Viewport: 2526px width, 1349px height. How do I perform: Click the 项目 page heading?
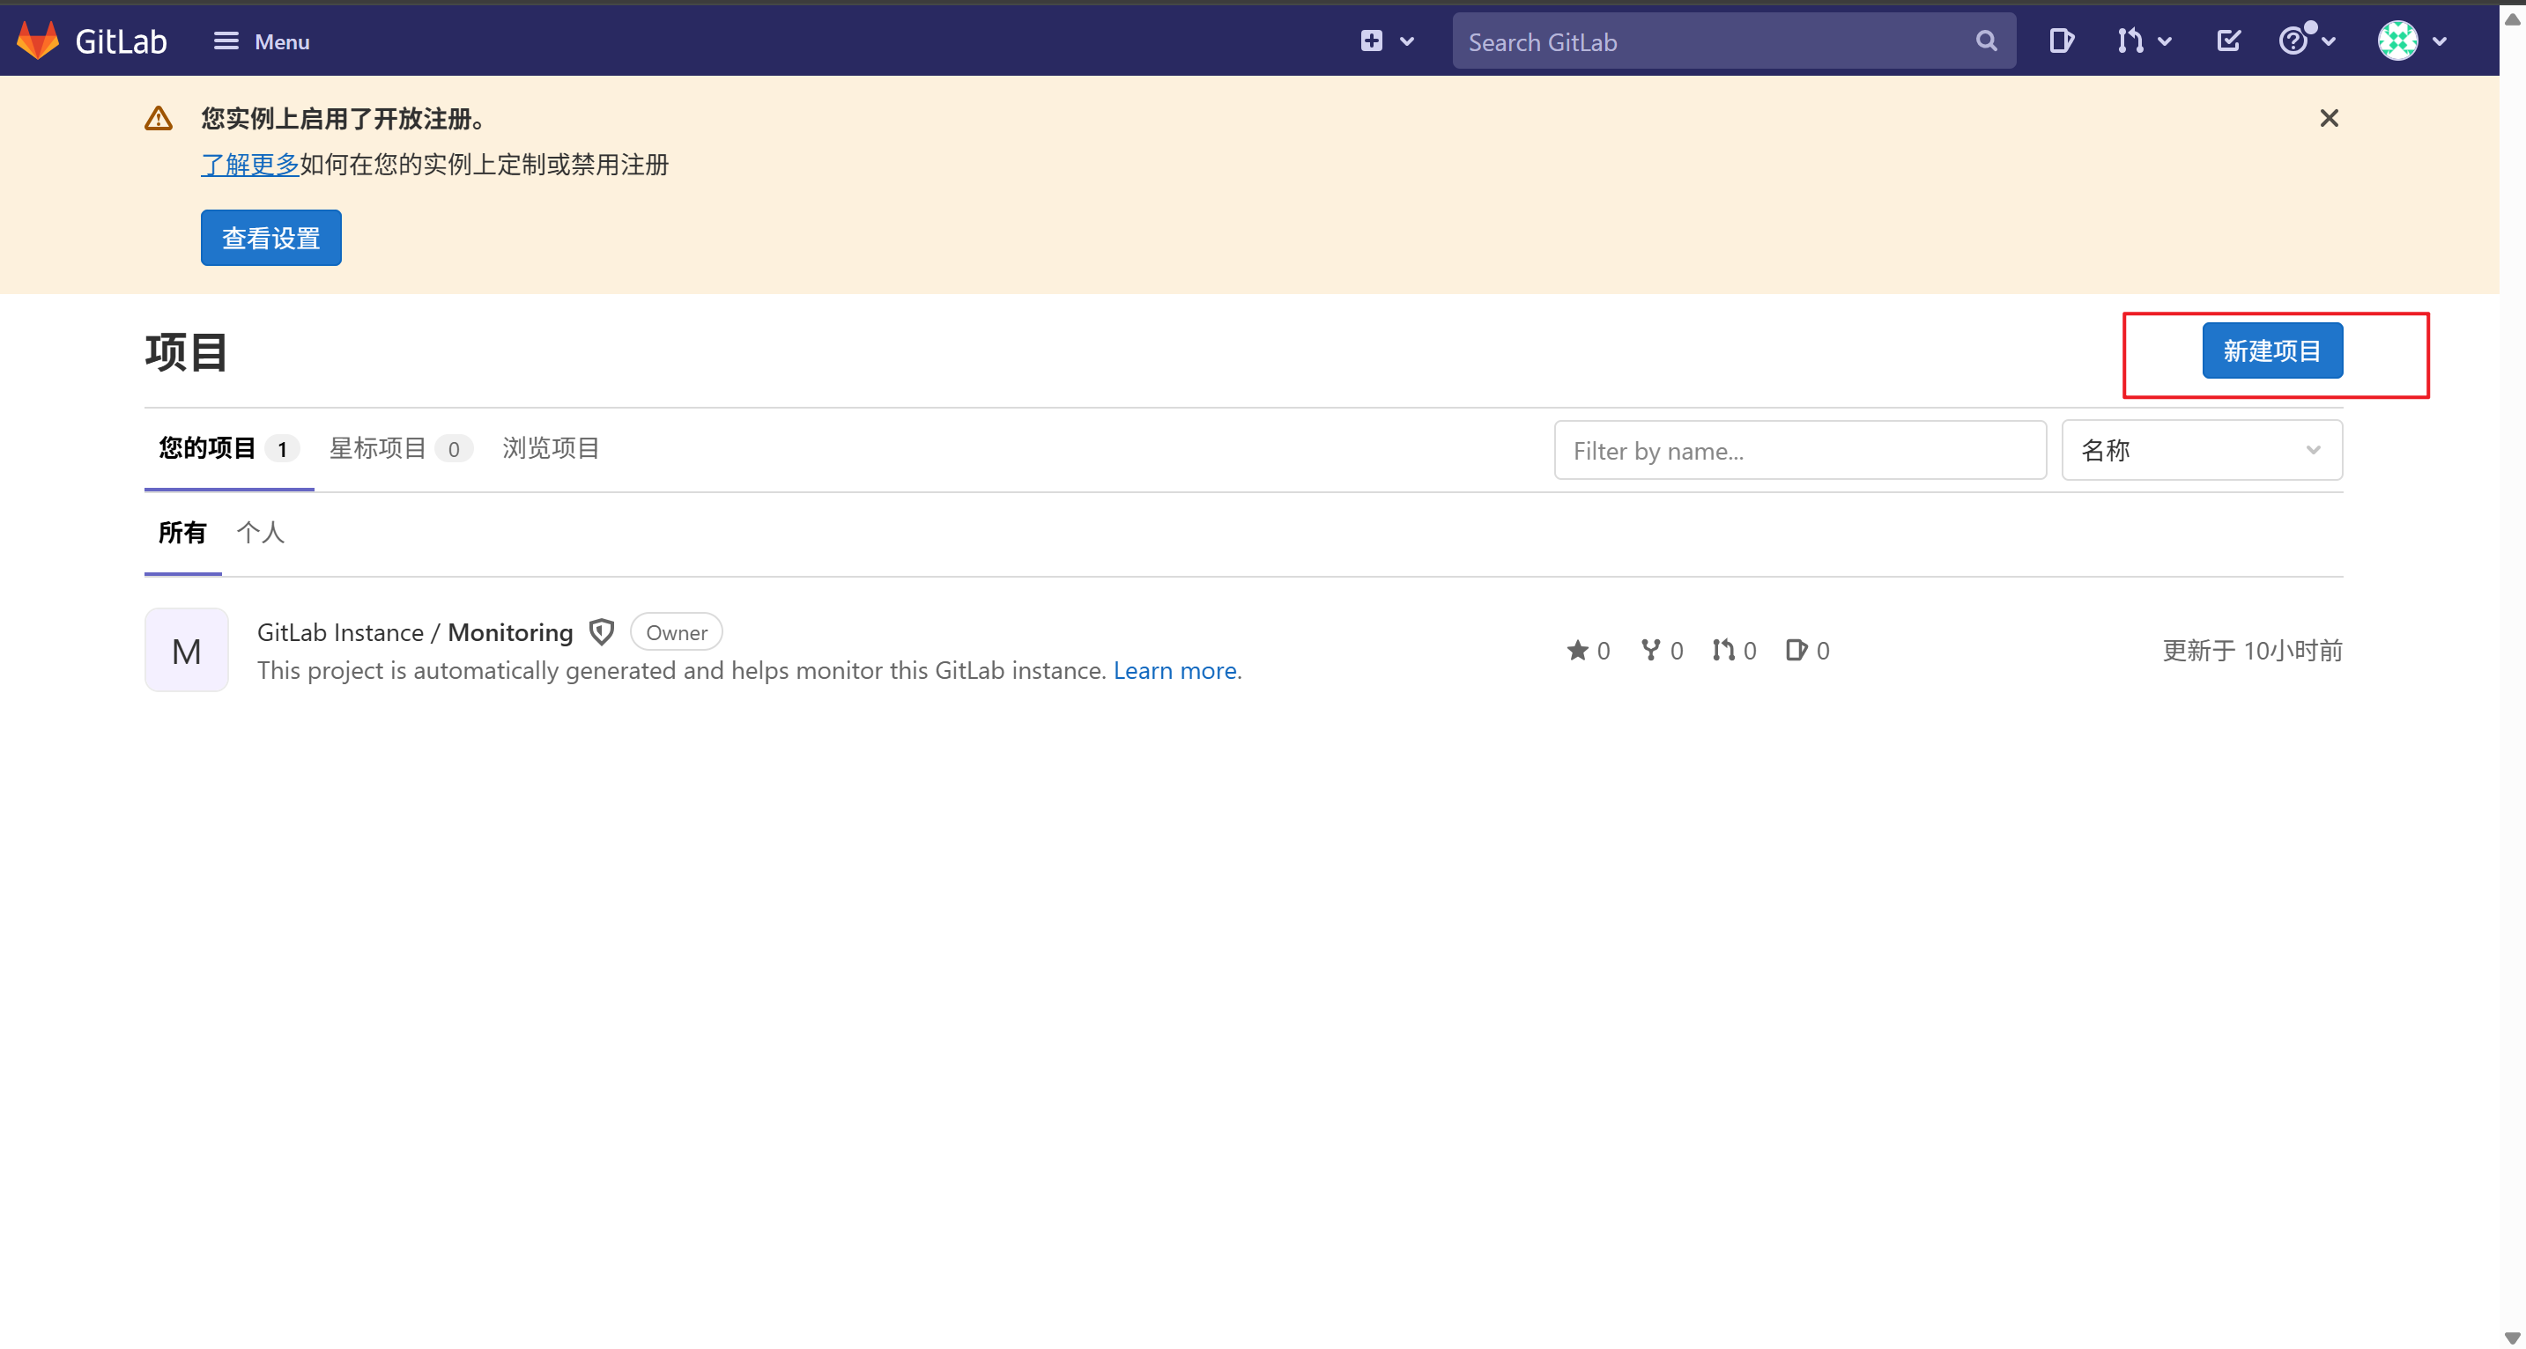point(186,353)
